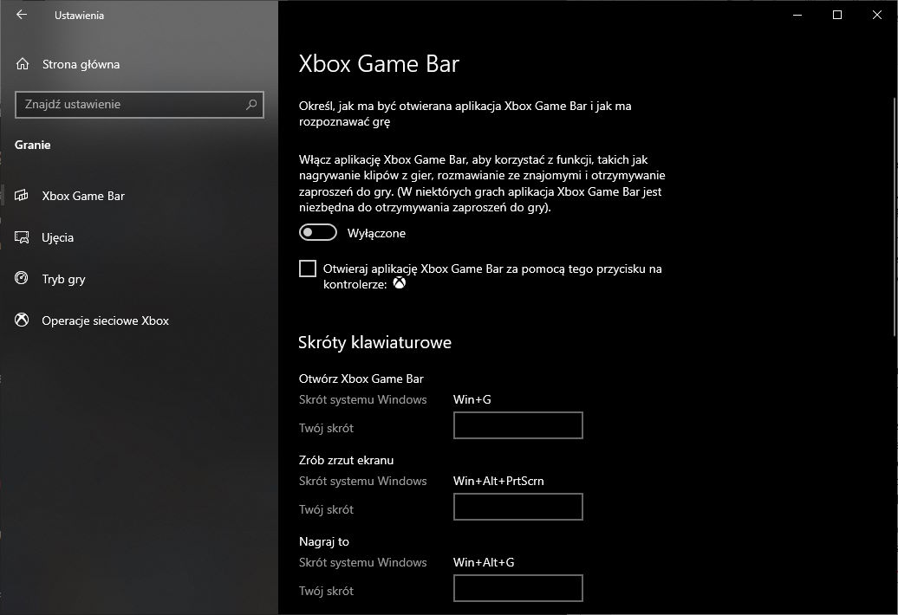Minimize the Ustawienia window
Viewport: 898px width, 615px height.
pyautogui.click(x=797, y=15)
